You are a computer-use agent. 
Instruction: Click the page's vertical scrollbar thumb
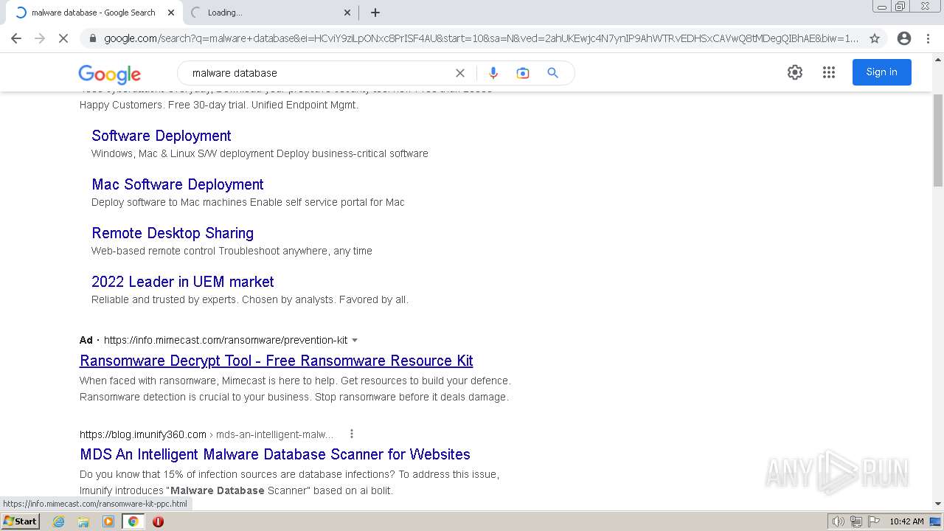point(938,140)
